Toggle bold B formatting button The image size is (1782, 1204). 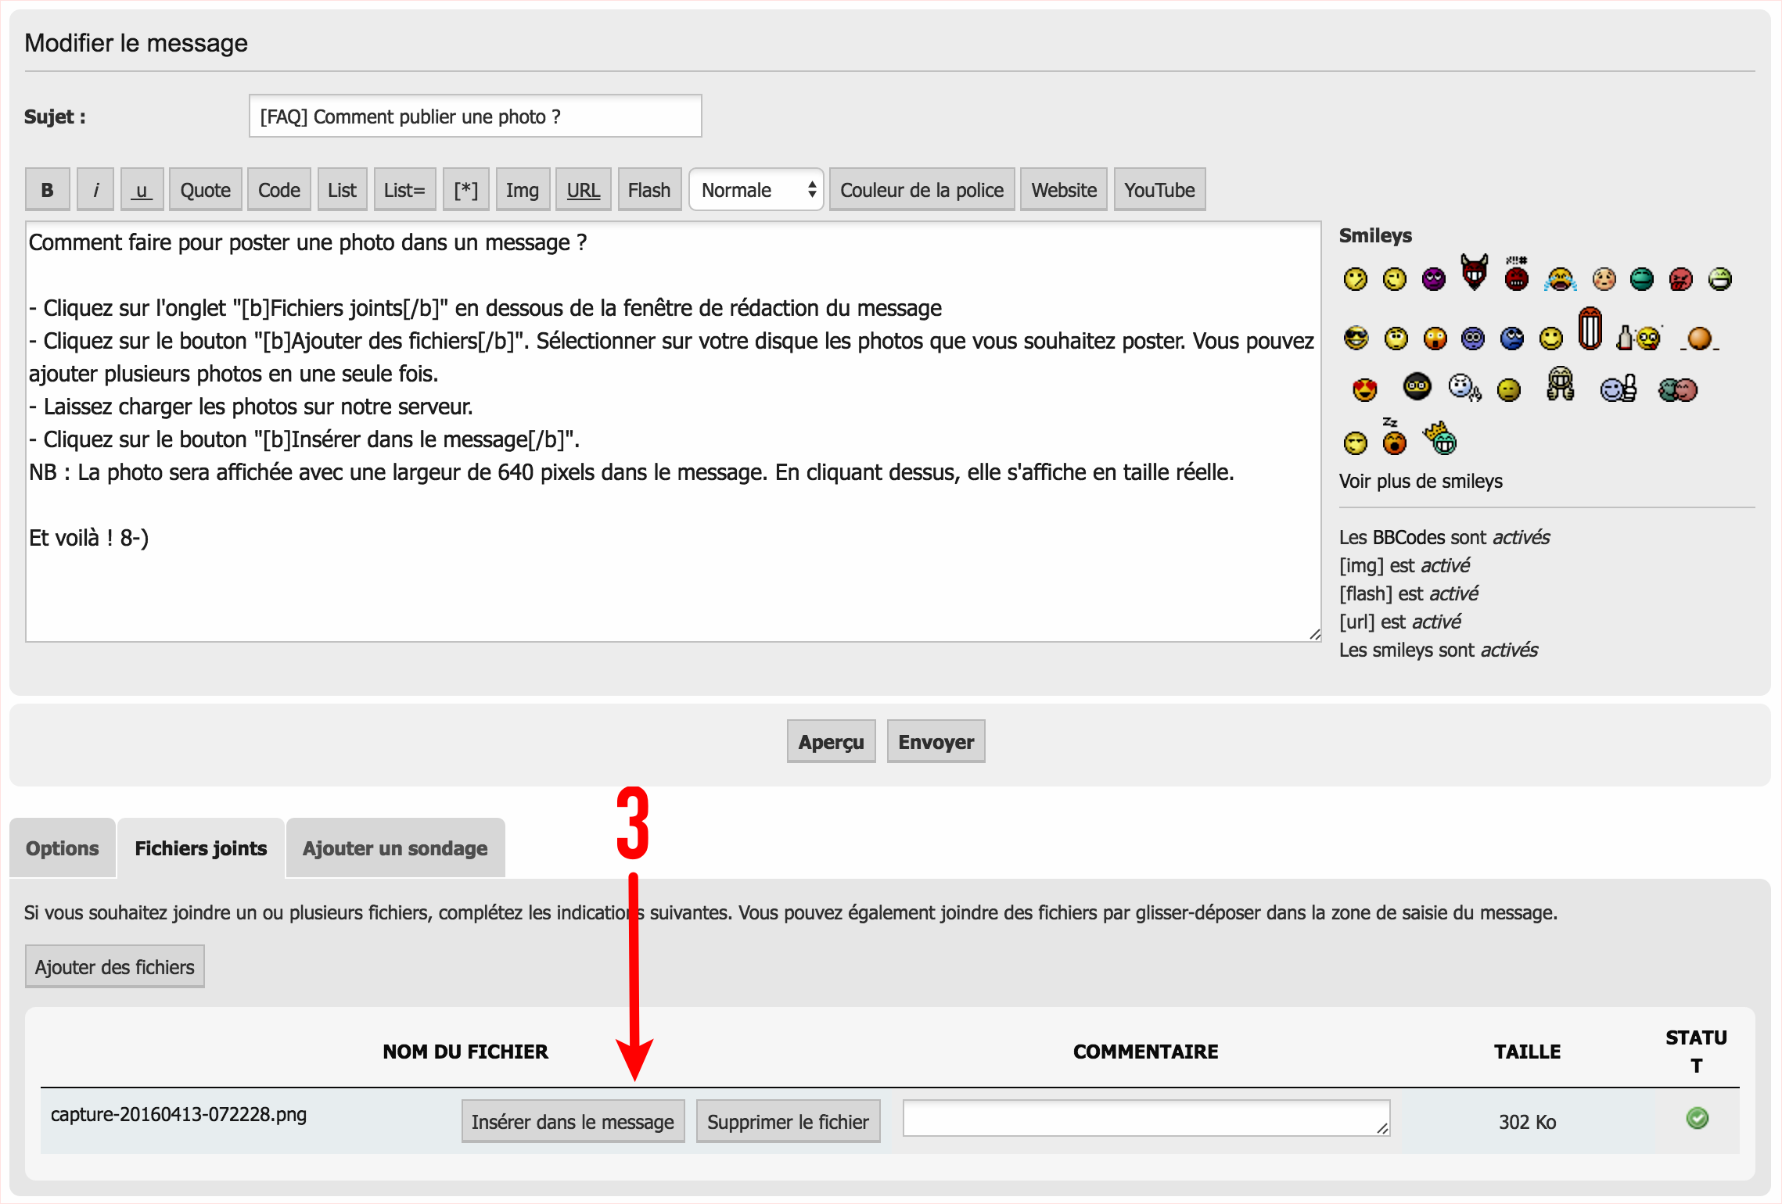click(x=47, y=190)
